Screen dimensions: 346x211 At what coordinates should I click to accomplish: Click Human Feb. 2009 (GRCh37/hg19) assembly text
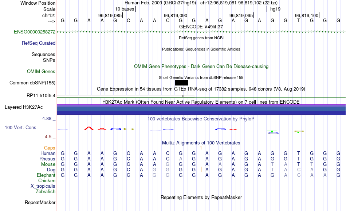click(x=160, y=3)
